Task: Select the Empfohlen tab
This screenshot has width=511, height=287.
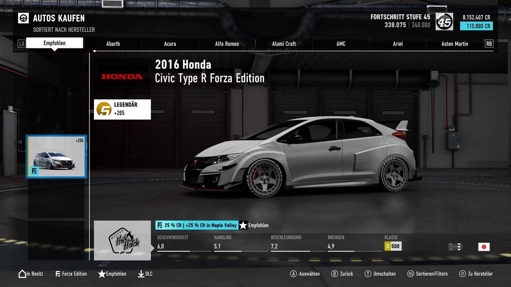Action: pos(55,43)
